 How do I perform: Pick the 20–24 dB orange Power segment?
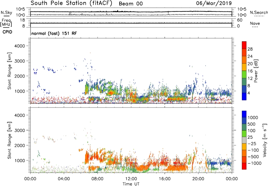coord(244,60)
